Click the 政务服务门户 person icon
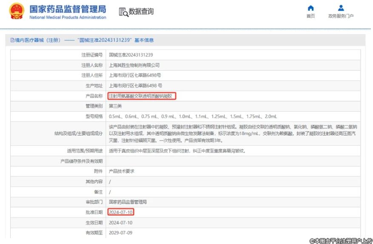Image resolution: width=373 pixels, height=244 pixels. (341, 8)
